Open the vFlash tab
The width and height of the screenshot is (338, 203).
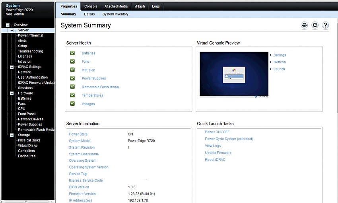(x=140, y=6)
